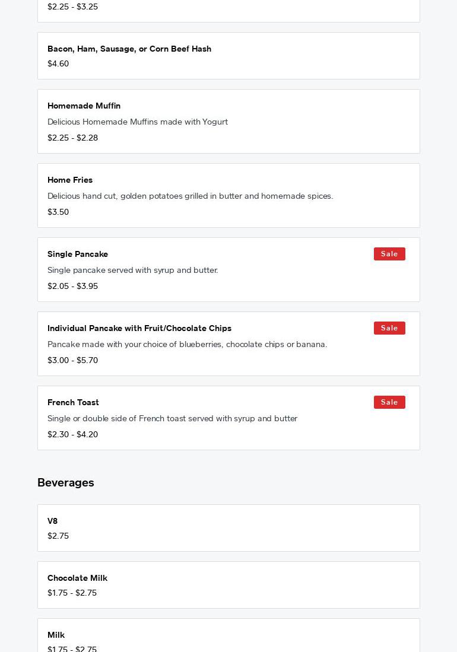Click the blueberries, chocolate chips or banana description

pos(187,344)
